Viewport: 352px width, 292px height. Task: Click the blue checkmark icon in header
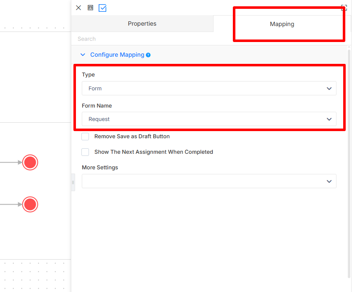(x=102, y=8)
